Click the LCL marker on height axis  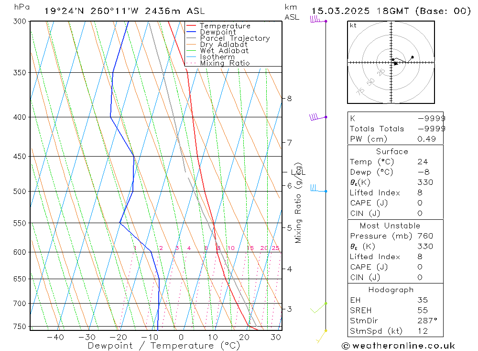[x=298, y=172]
